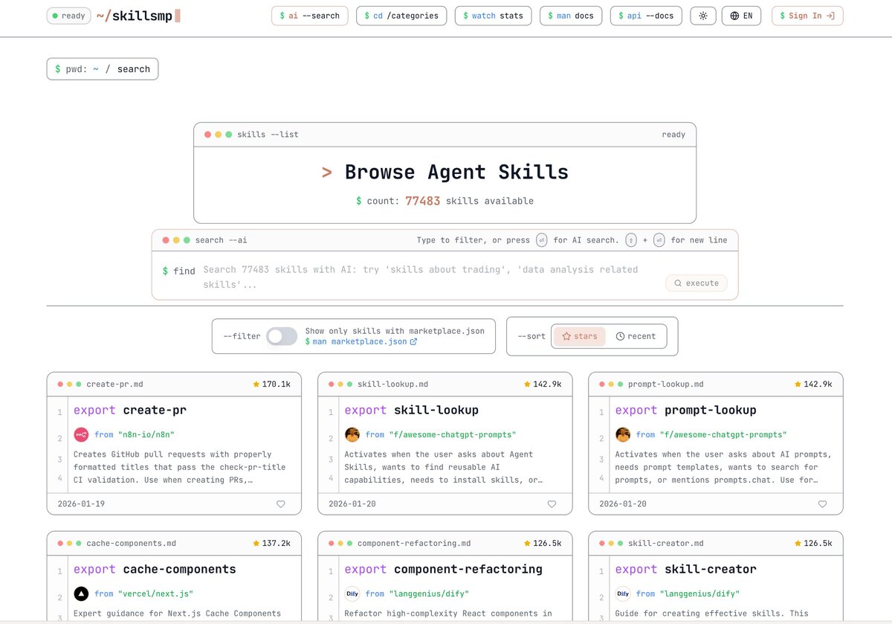Screen dimensions: 892x624
Task: Click the skill-creator.md file name
Action: [665, 544]
